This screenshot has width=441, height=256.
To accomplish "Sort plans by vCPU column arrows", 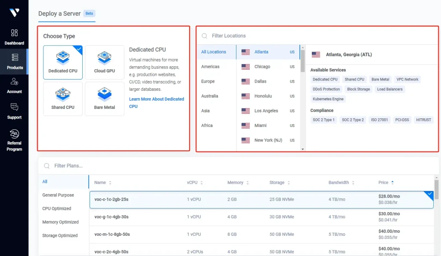I will tap(202, 183).
